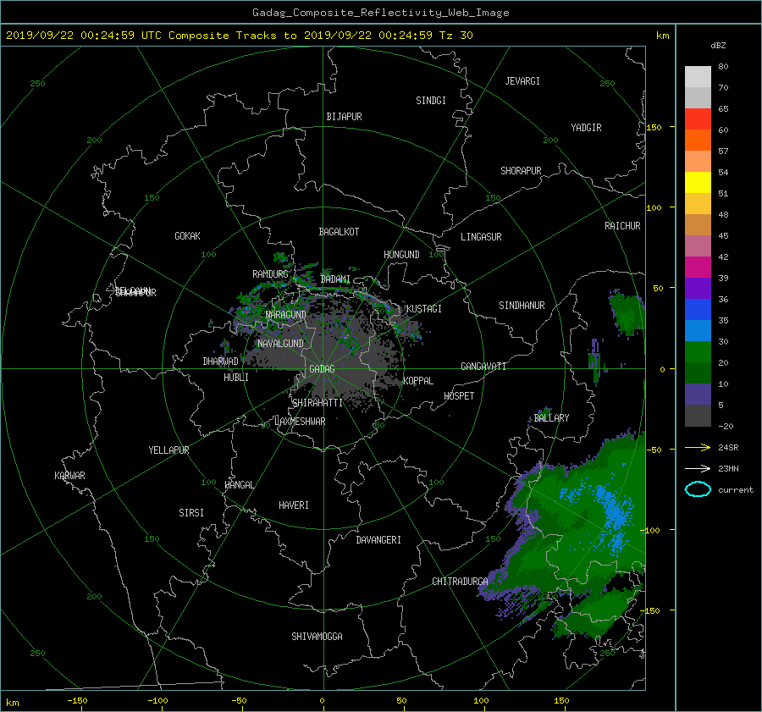
Task: Select the light blue 30 dBZ swatch
Action: [x=698, y=330]
